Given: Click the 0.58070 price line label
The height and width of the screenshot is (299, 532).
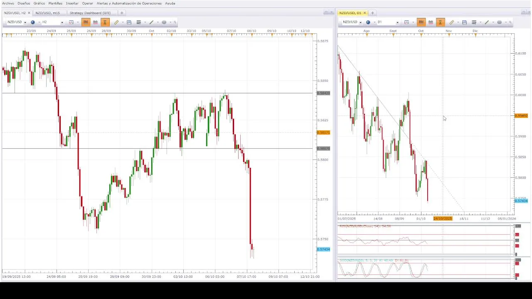Looking at the screenshot, I should tap(323, 148).
